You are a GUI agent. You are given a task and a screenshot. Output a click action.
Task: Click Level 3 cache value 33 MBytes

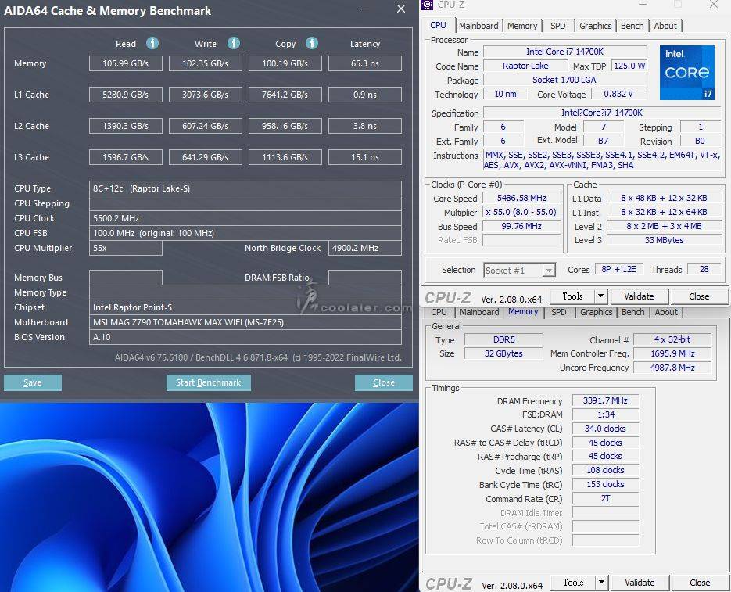click(x=664, y=240)
